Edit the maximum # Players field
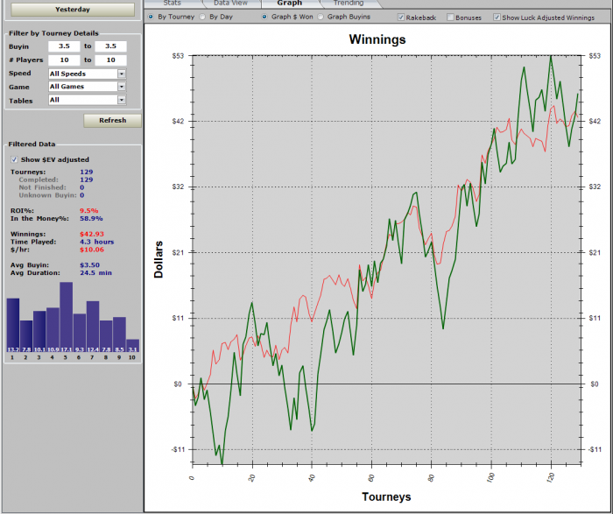613x514 pixels. 110,60
